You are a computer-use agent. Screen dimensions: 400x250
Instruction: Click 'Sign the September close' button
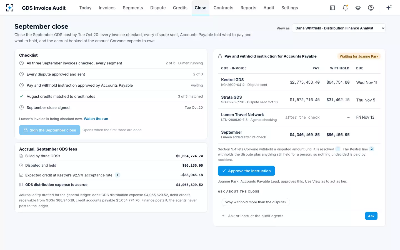[x=50, y=130]
